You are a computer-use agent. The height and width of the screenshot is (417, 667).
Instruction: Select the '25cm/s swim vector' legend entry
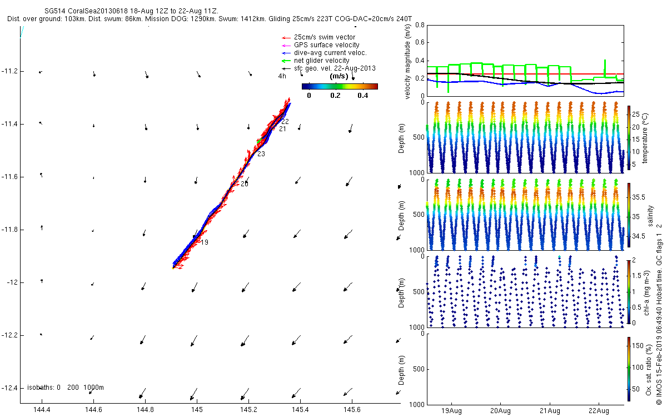pos(325,37)
